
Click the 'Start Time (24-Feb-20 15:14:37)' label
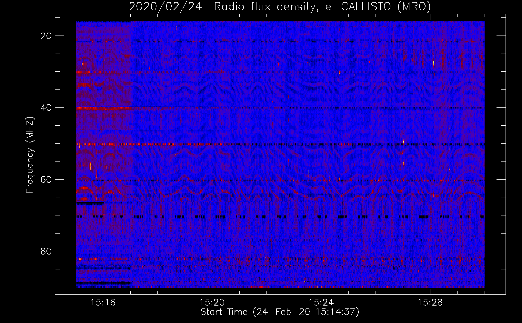280,312
